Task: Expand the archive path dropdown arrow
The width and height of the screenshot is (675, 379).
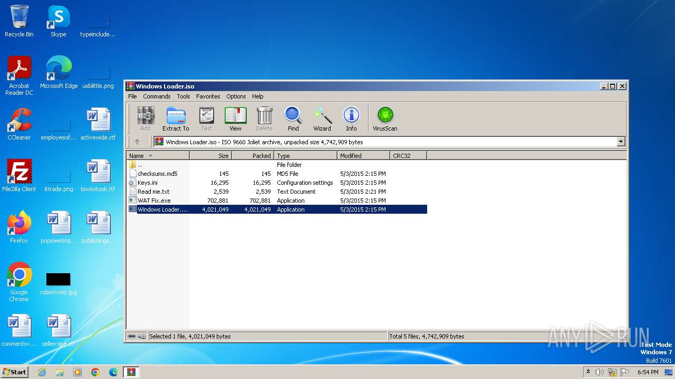Action: coord(621,142)
